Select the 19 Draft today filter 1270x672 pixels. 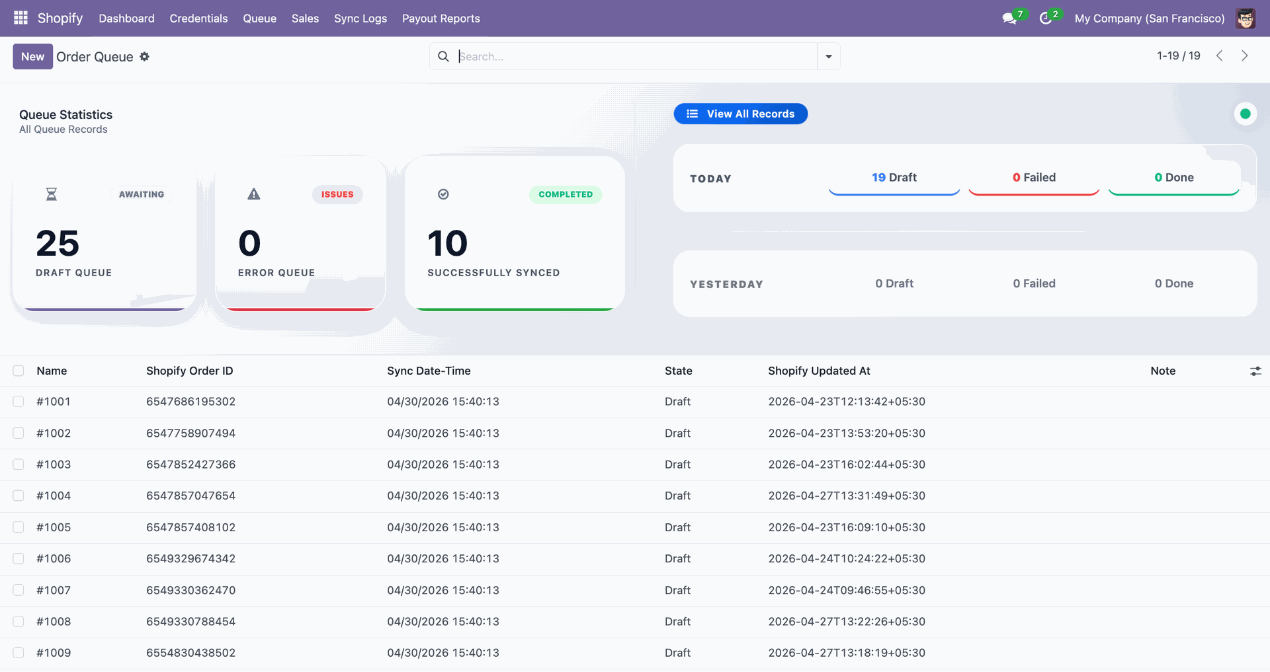894,178
